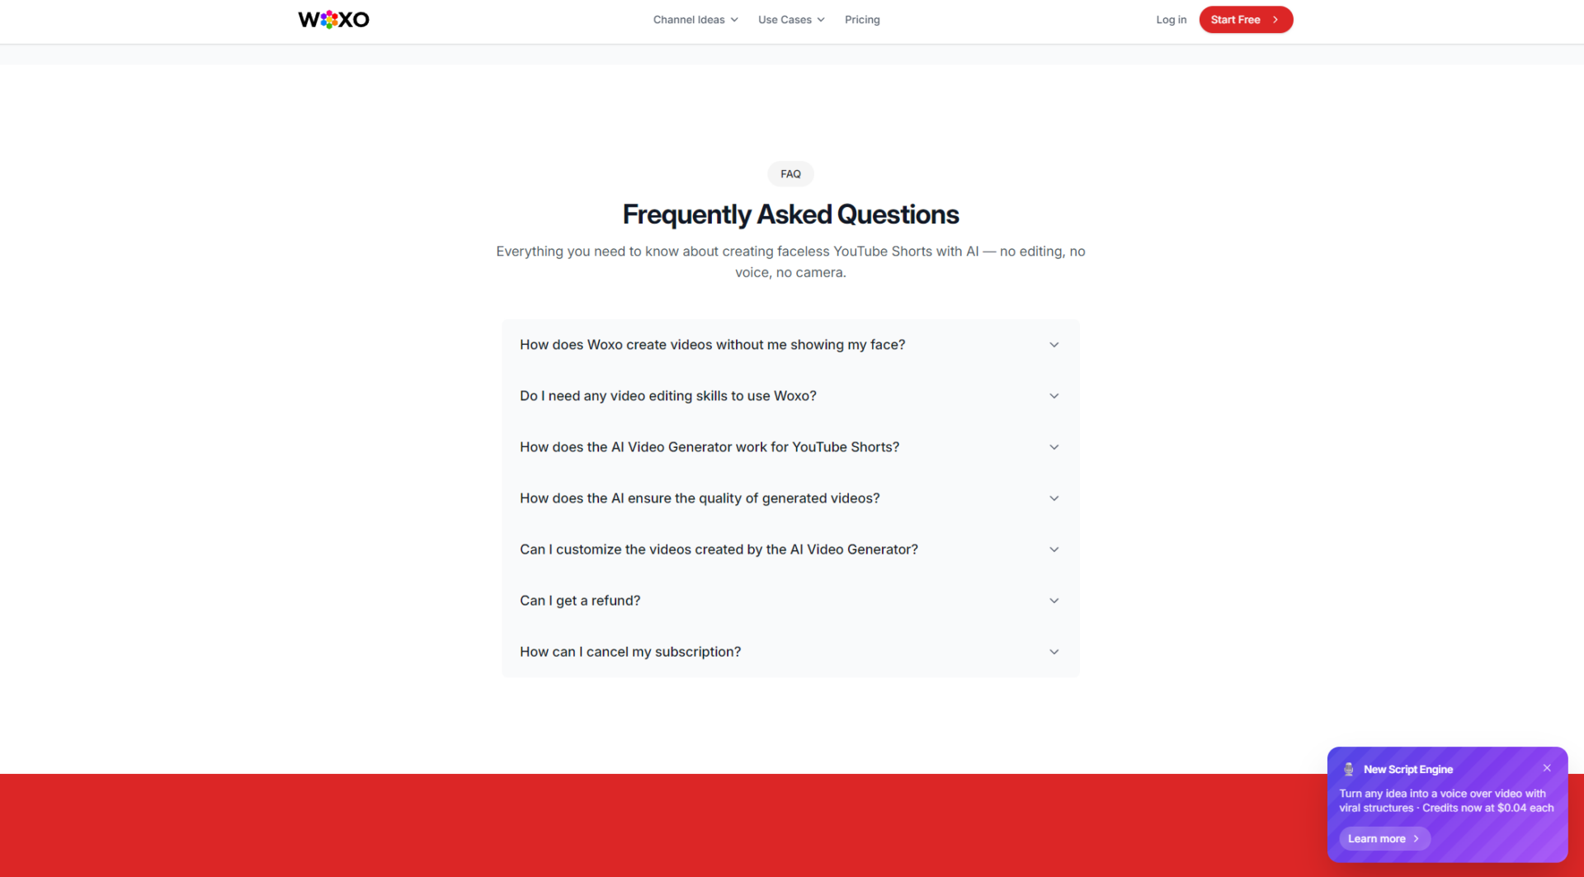Expand the question about not showing my face
Viewport: 1584px width, 877px height.
coord(712,345)
